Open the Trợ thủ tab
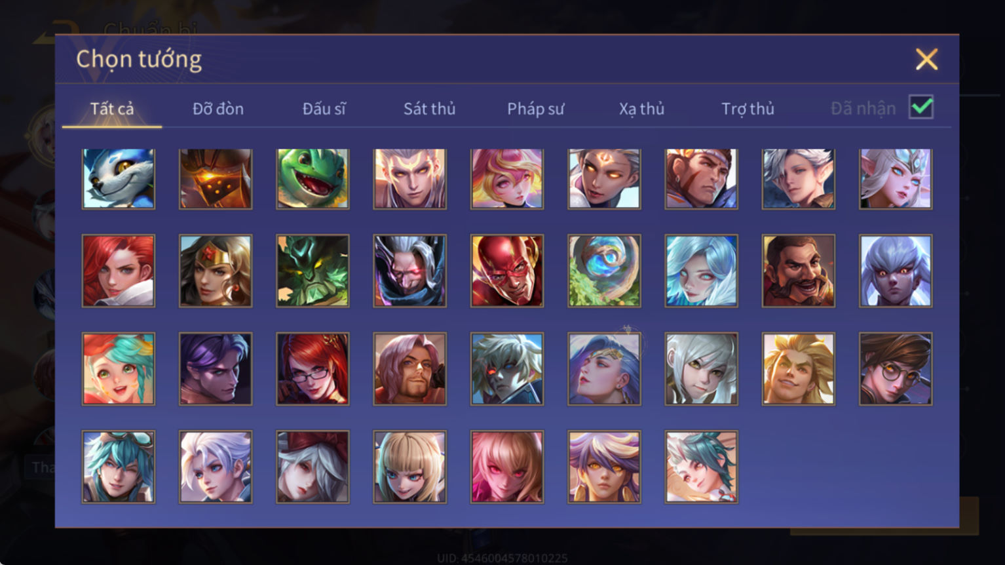The image size is (1005, 565). pos(748,109)
